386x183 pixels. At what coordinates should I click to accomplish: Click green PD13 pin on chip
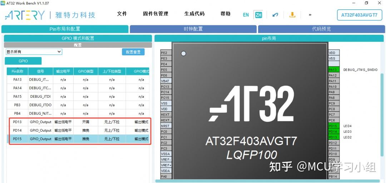tap(334, 137)
